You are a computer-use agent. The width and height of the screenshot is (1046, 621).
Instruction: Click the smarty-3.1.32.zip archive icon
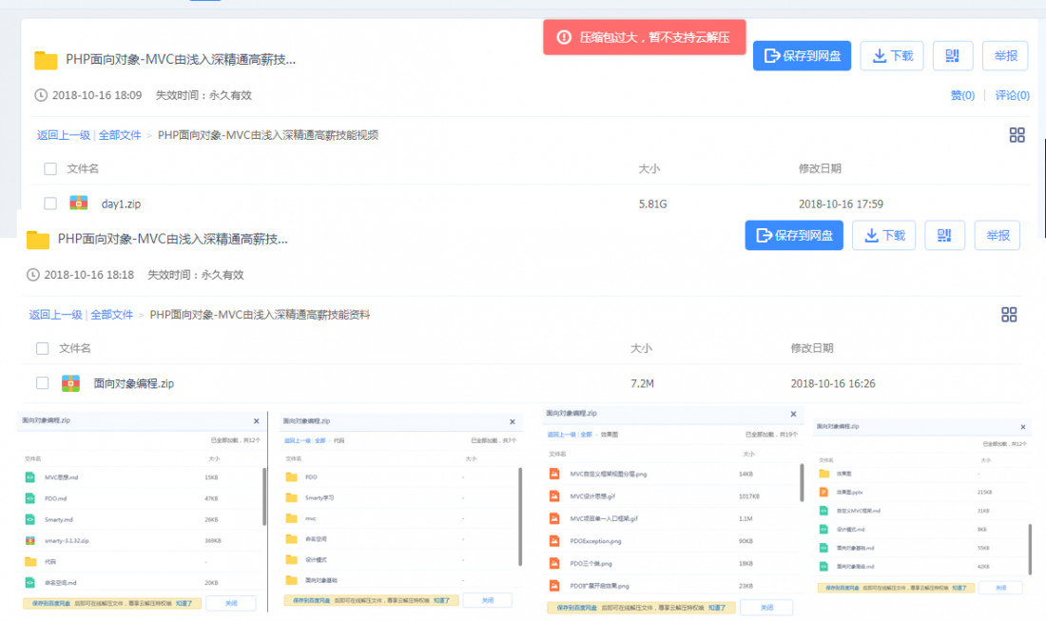coord(30,540)
